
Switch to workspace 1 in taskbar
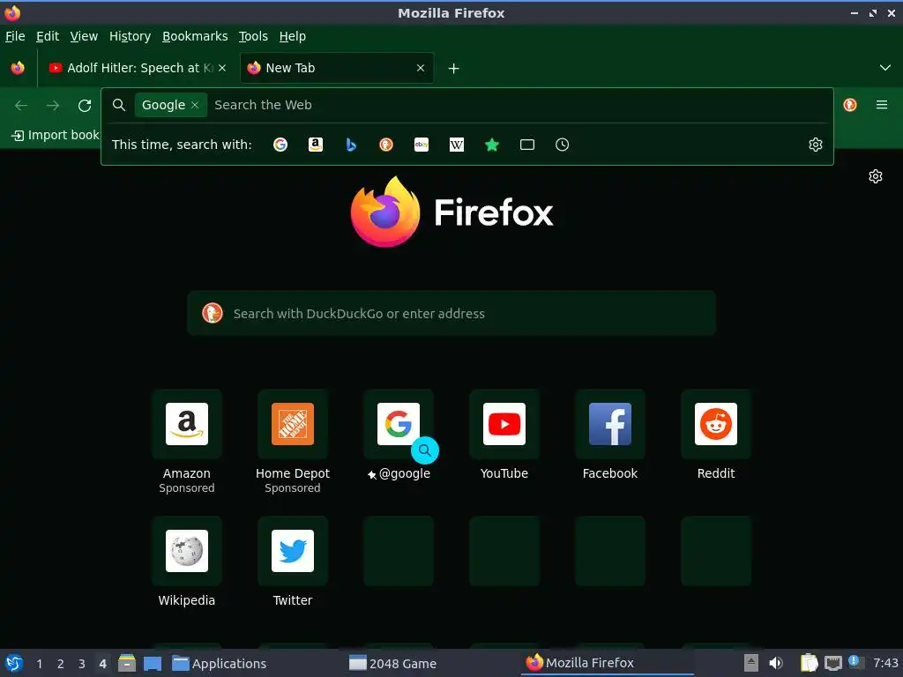[x=39, y=664]
